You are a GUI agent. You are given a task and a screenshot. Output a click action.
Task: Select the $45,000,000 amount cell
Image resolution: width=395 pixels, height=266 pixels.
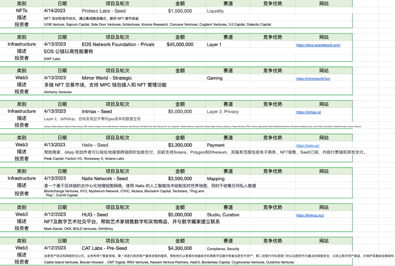click(x=180, y=44)
